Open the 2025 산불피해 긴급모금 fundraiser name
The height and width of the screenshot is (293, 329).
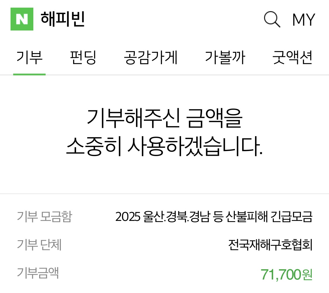point(214,216)
